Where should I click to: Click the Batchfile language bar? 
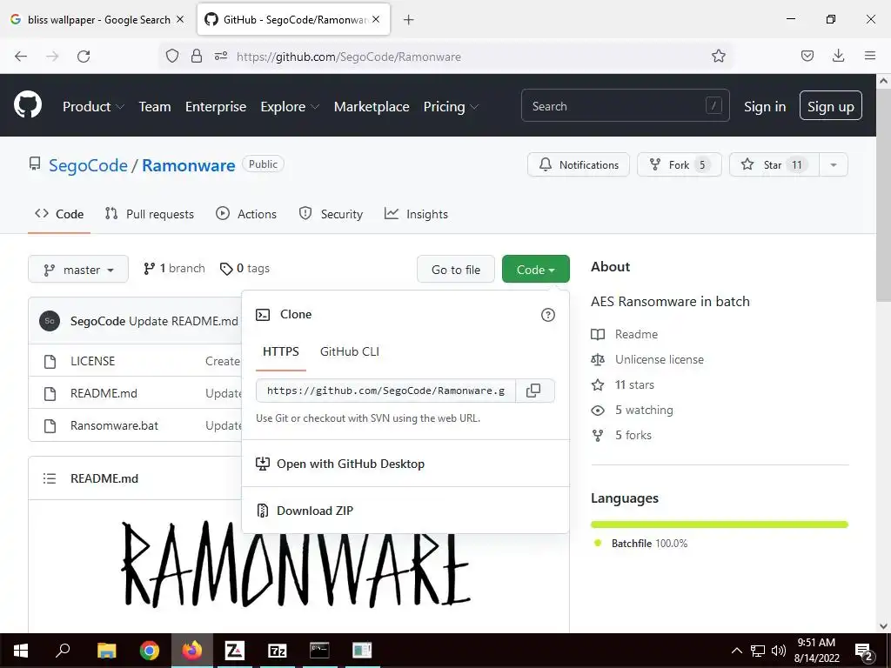click(x=720, y=524)
